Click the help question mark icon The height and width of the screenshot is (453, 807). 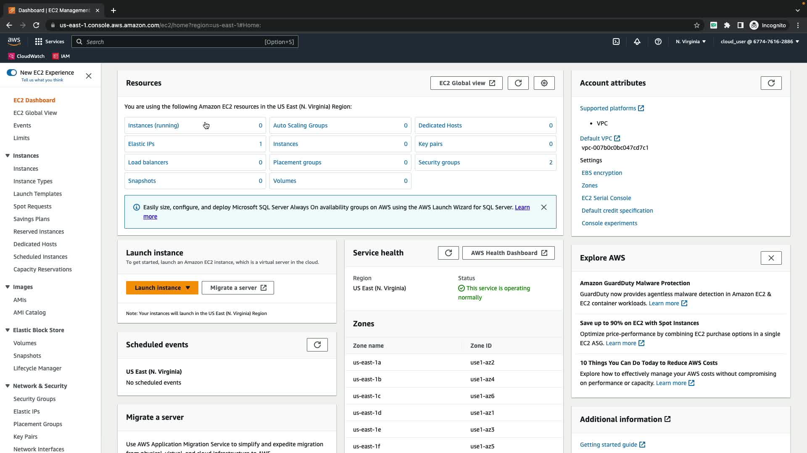tap(658, 42)
